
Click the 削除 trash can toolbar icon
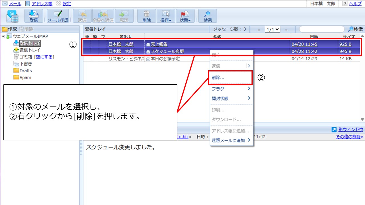point(147,16)
